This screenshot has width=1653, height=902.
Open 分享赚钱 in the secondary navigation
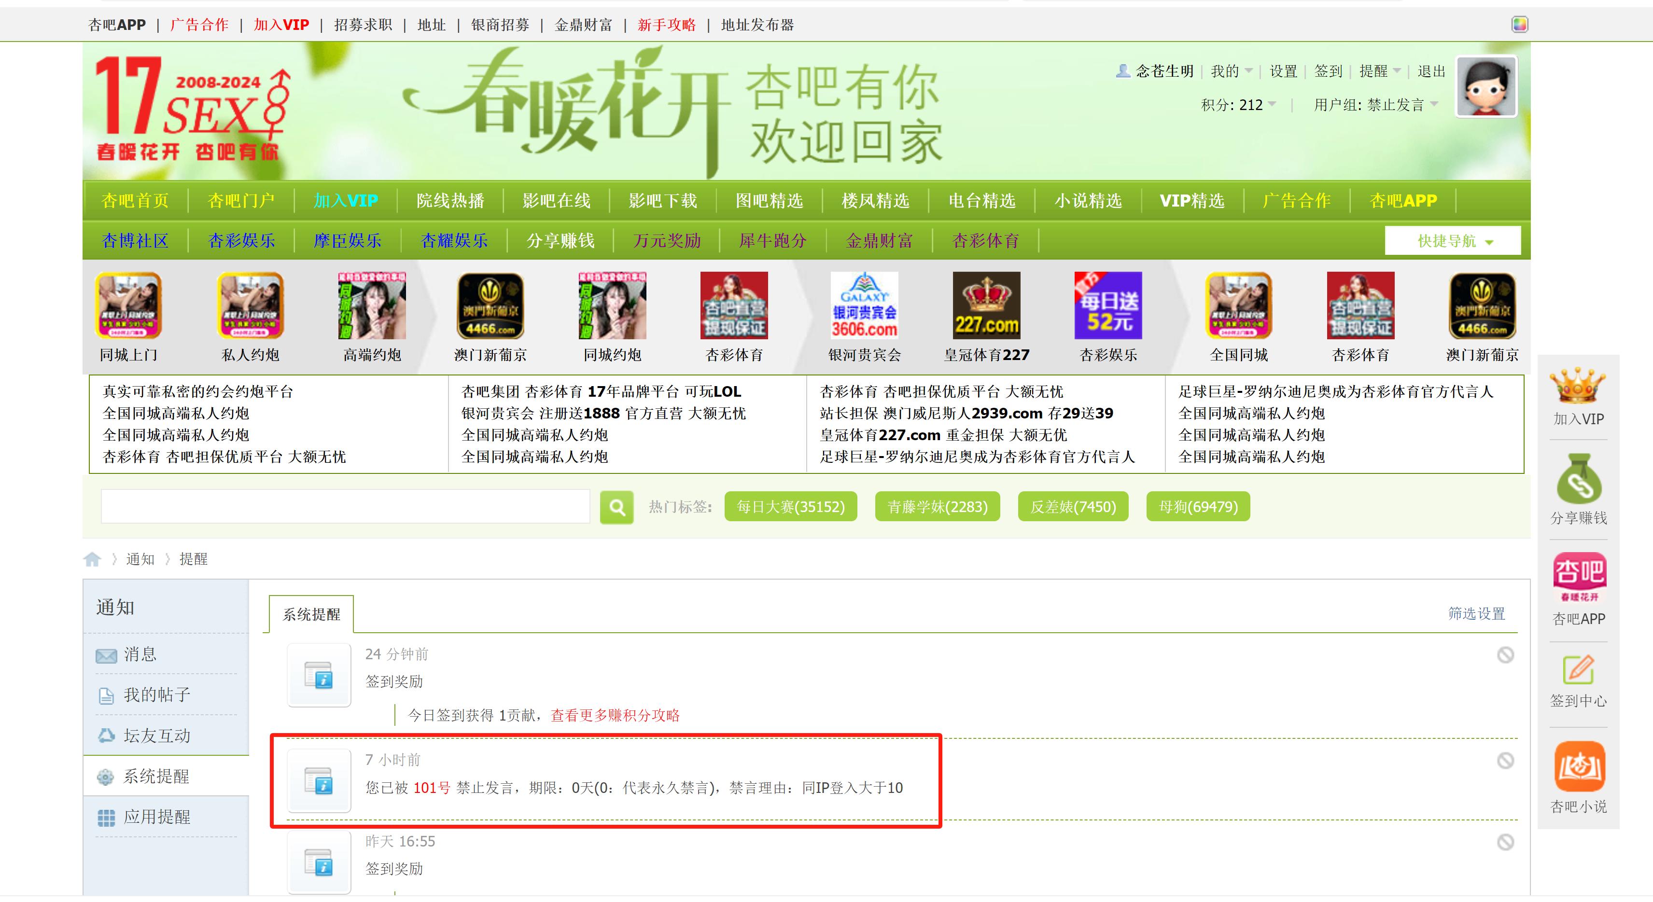[x=560, y=240]
